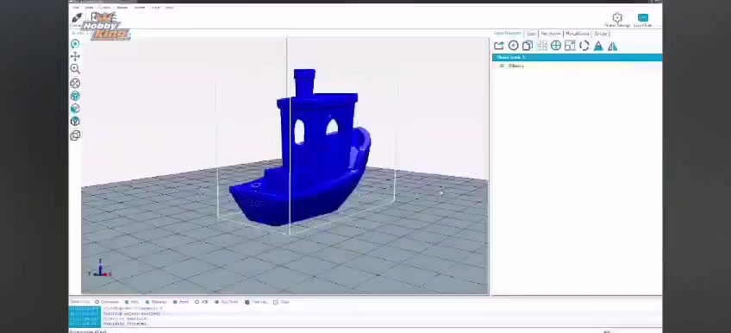731x333 pixels.
Task: Toggle Errors in log filter
Action: (181, 302)
